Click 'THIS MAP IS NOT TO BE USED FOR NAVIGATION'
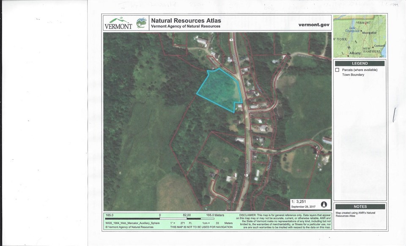The width and height of the screenshot is (406, 246). pos(201,227)
